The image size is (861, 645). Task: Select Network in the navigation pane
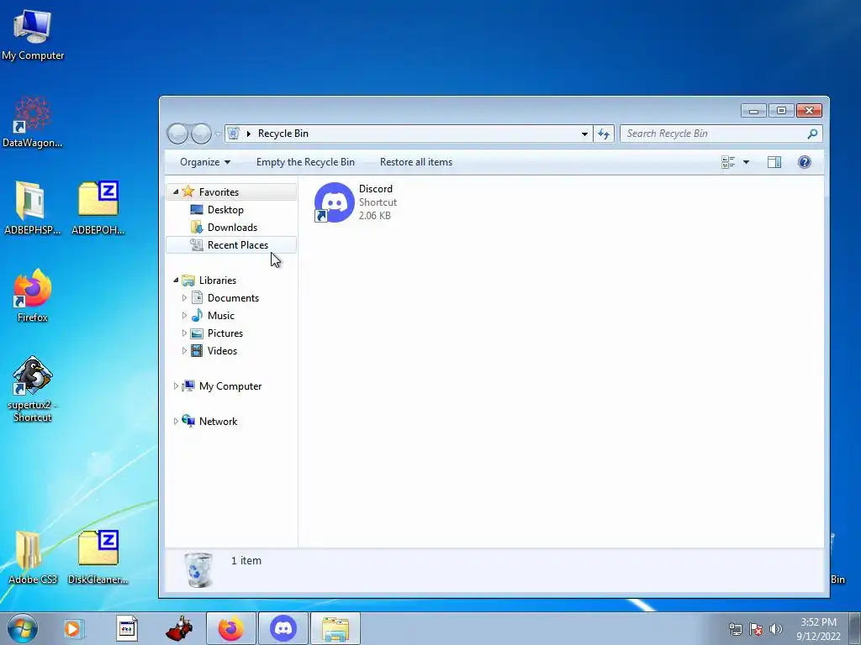point(218,422)
